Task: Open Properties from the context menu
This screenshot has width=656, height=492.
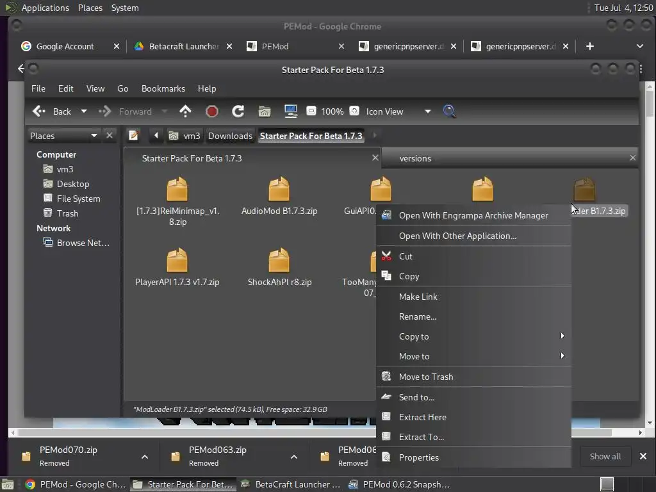Action: [x=474, y=457]
